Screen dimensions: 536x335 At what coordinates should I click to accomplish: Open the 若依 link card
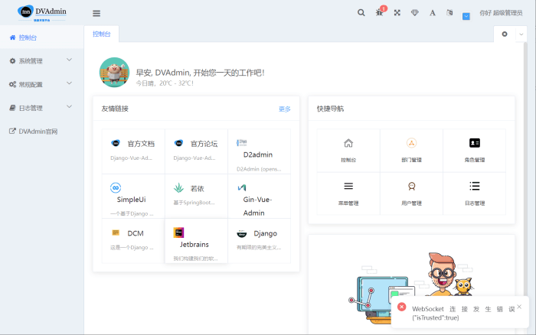[196, 196]
